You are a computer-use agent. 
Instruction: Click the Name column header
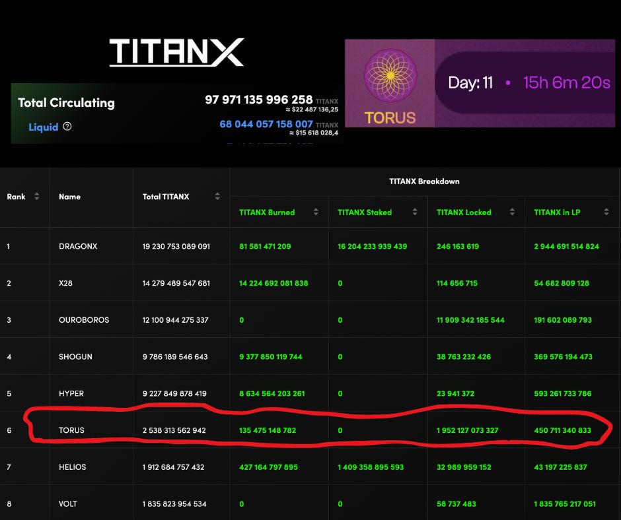(x=70, y=197)
